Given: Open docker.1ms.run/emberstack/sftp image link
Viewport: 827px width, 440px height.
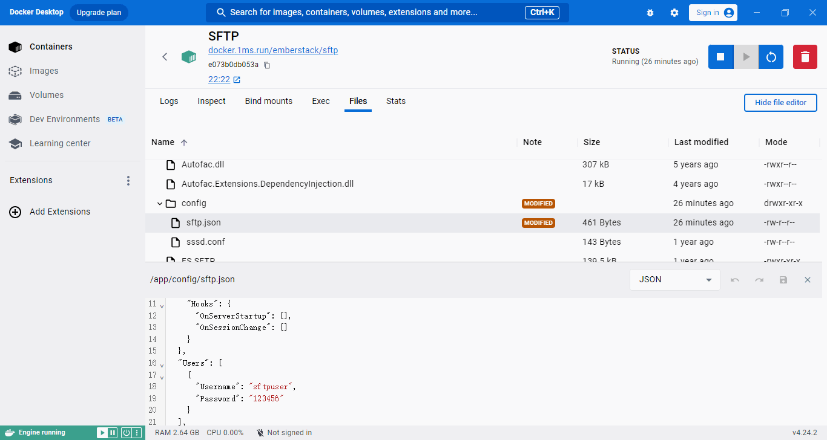Looking at the screenshot, I should point(273,50).
